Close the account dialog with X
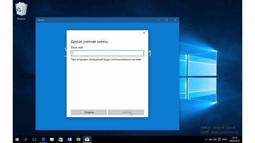The height and width of the screenshot is (143, 255). (x=144, y=33)
